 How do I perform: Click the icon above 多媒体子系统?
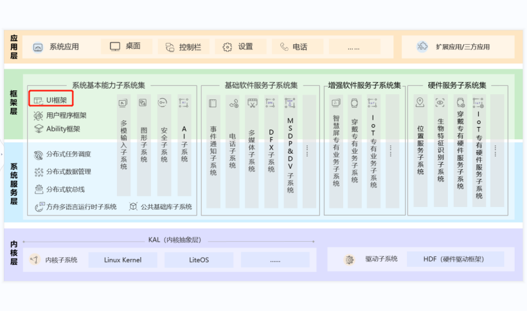[x=253, y=103]
